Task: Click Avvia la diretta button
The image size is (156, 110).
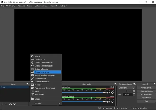Action: tap(146, 88)
